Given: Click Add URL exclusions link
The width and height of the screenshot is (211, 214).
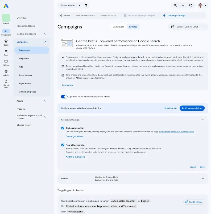Looking at the screenshot, I should click(75, 157).
